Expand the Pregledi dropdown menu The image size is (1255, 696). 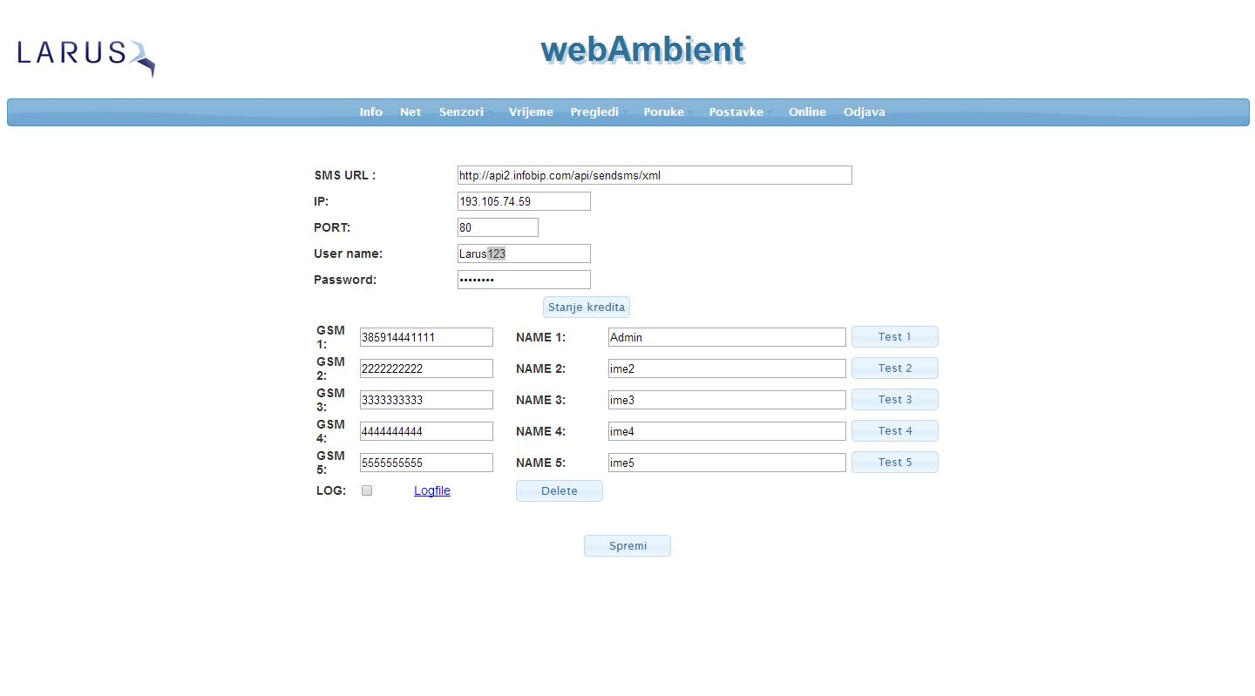click(595, 111)
